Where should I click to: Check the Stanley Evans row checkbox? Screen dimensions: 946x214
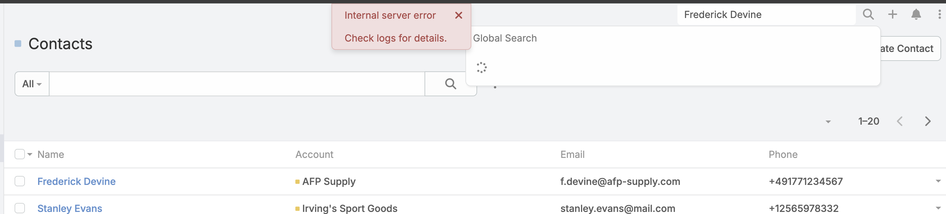point(20,208)
